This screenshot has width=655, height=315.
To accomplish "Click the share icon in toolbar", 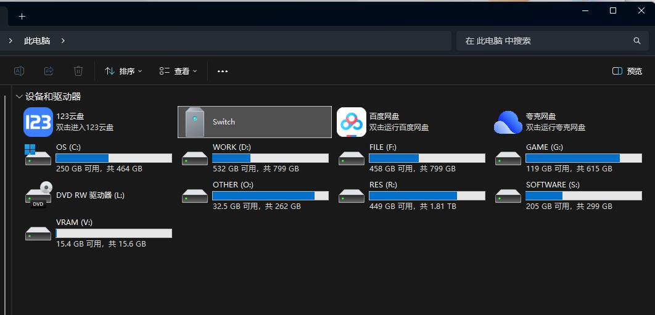I will click(49, 71).
